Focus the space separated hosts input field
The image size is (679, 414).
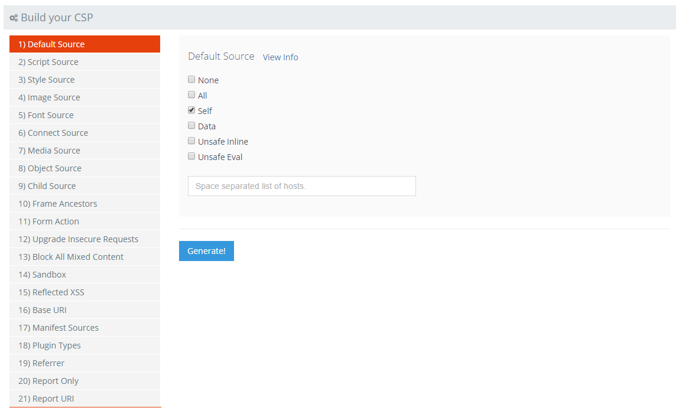(x=302, y=186)
